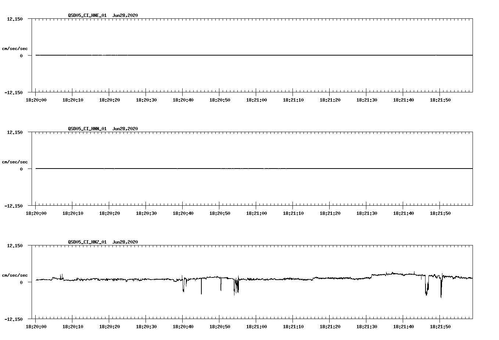Image resolution: width=499 pixels, height=340 pixels.
Task: Select the 18:21:10 time label under HNN plot
Action: [x=293, y=213]
